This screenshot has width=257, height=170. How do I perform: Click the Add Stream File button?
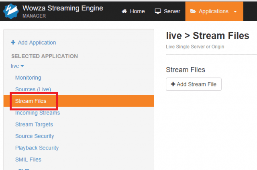click(x=194, y=84)
